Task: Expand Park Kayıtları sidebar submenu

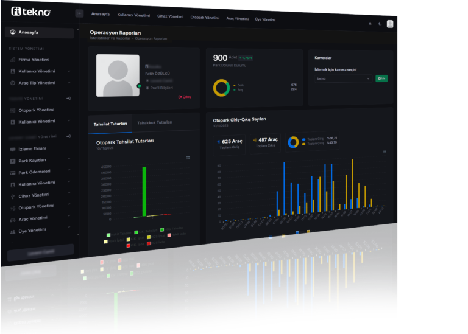Action: point(69,160)
